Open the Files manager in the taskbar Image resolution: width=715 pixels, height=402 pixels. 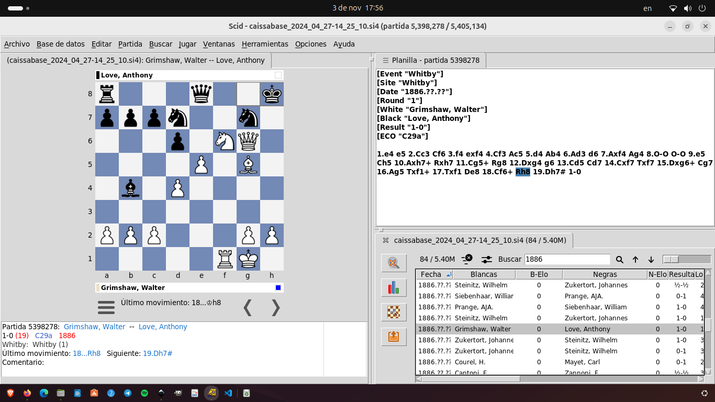[x=61, y=393]
